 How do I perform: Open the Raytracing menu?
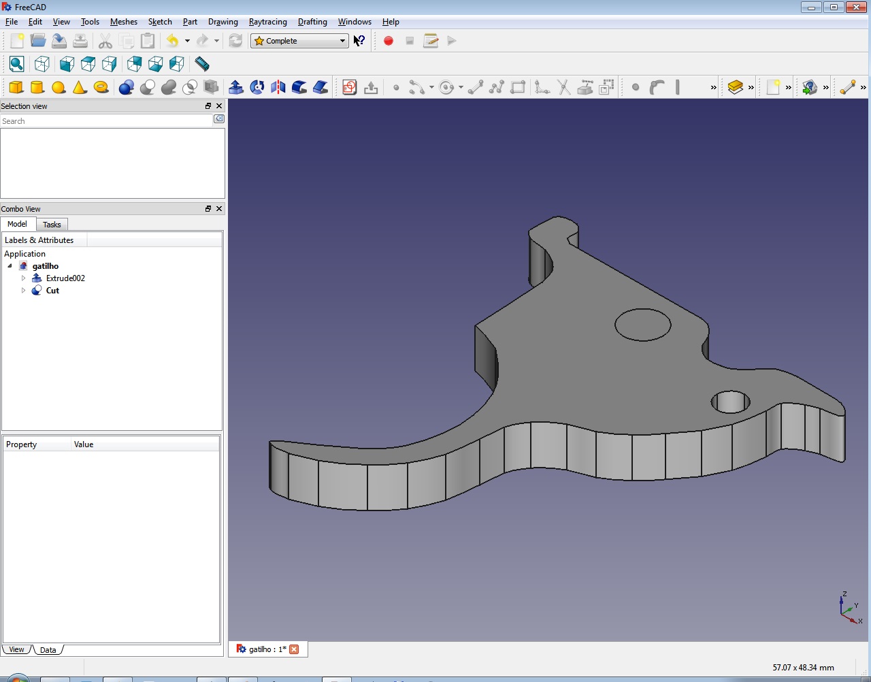click(268, 22)
